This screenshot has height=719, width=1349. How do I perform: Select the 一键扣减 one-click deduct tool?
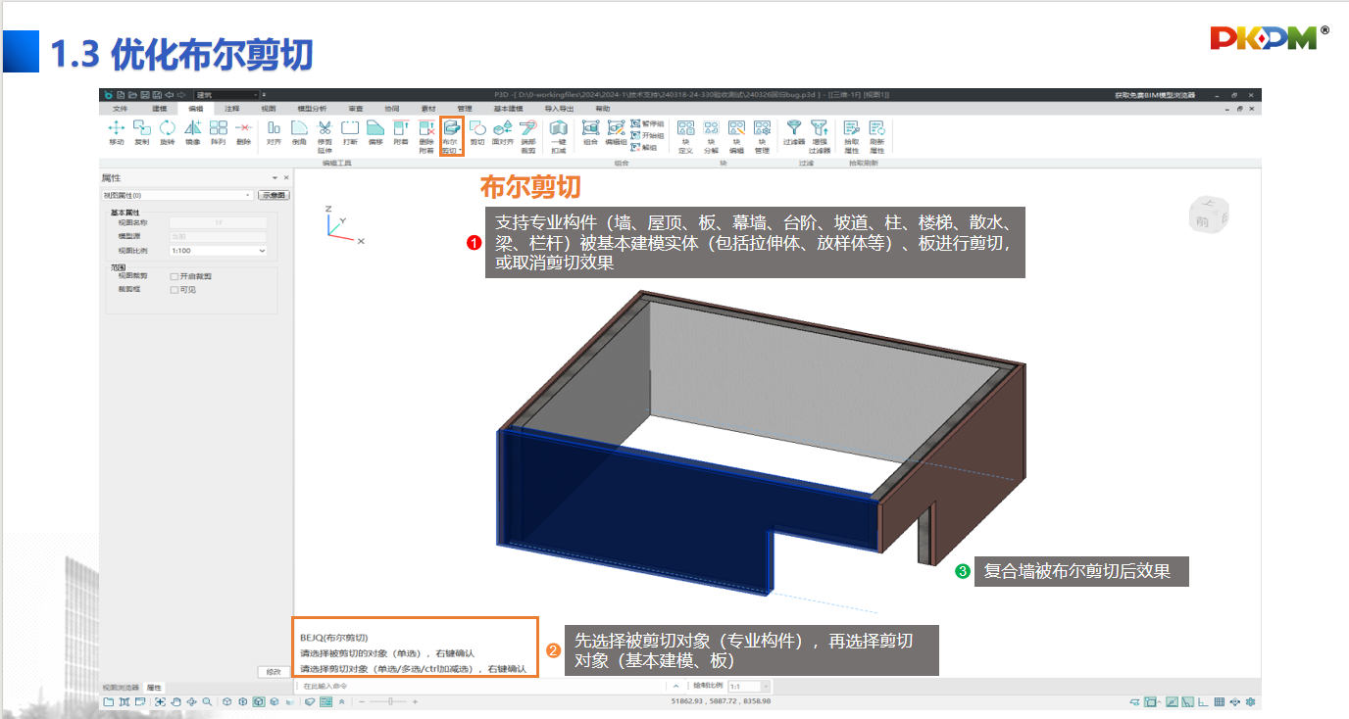point(558,131)
